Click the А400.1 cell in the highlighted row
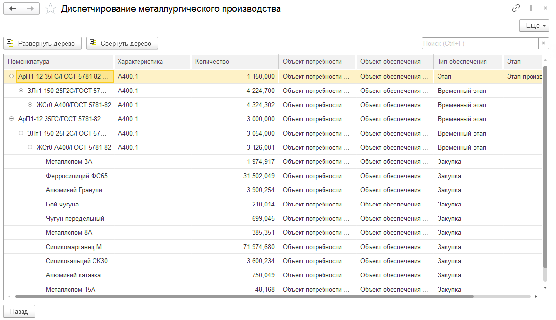556x320 pixels. tap(153, 76)
